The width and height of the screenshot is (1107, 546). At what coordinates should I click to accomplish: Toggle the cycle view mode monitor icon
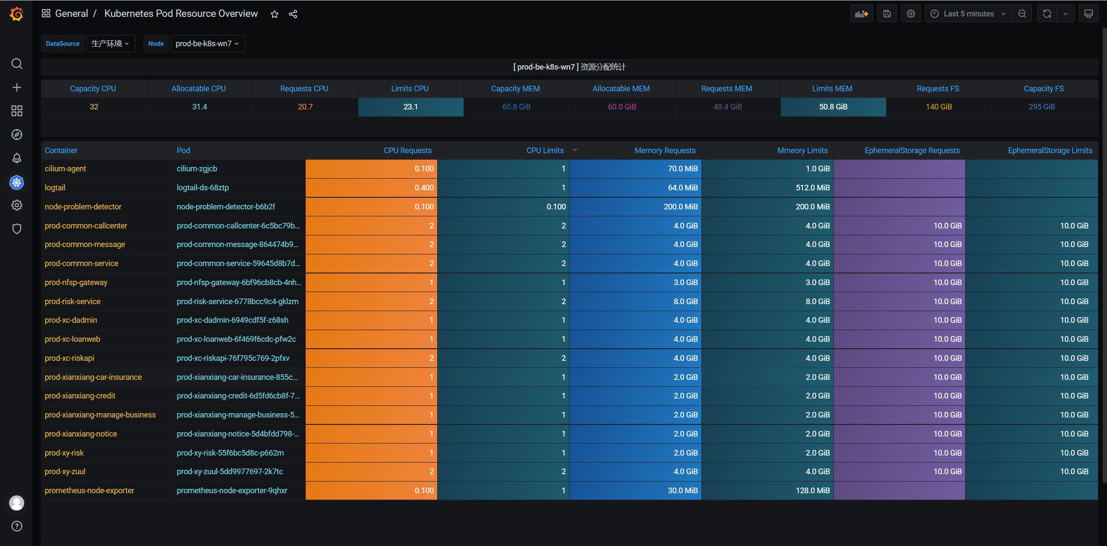pos(1088,14)
